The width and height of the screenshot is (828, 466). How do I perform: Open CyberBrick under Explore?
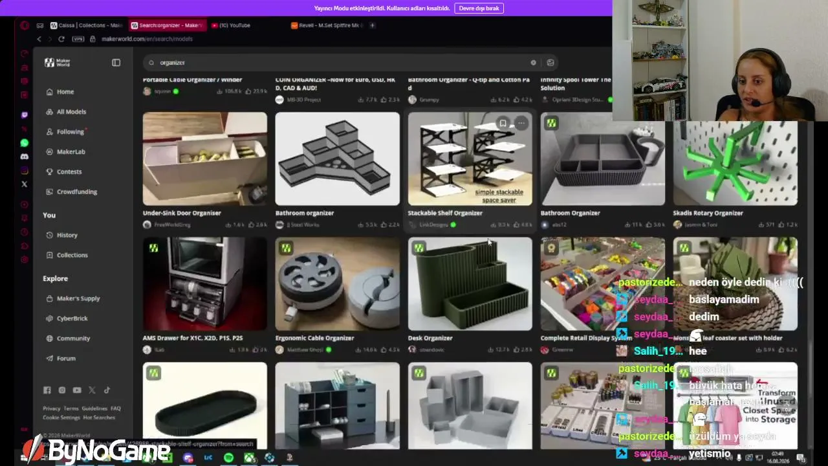(x=72, y=319)
